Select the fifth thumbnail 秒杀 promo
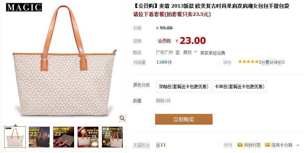Image resolution: width=304 pixels, height=153 pixels. (112, 137)
